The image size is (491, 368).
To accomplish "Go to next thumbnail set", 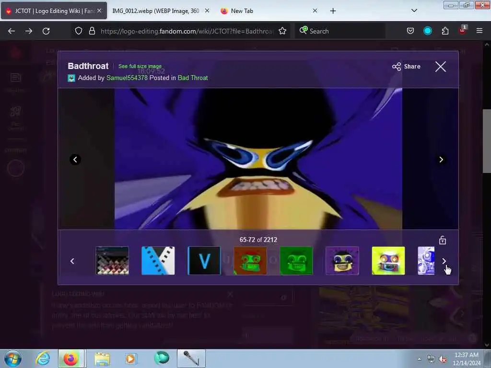I will (444, 261).
